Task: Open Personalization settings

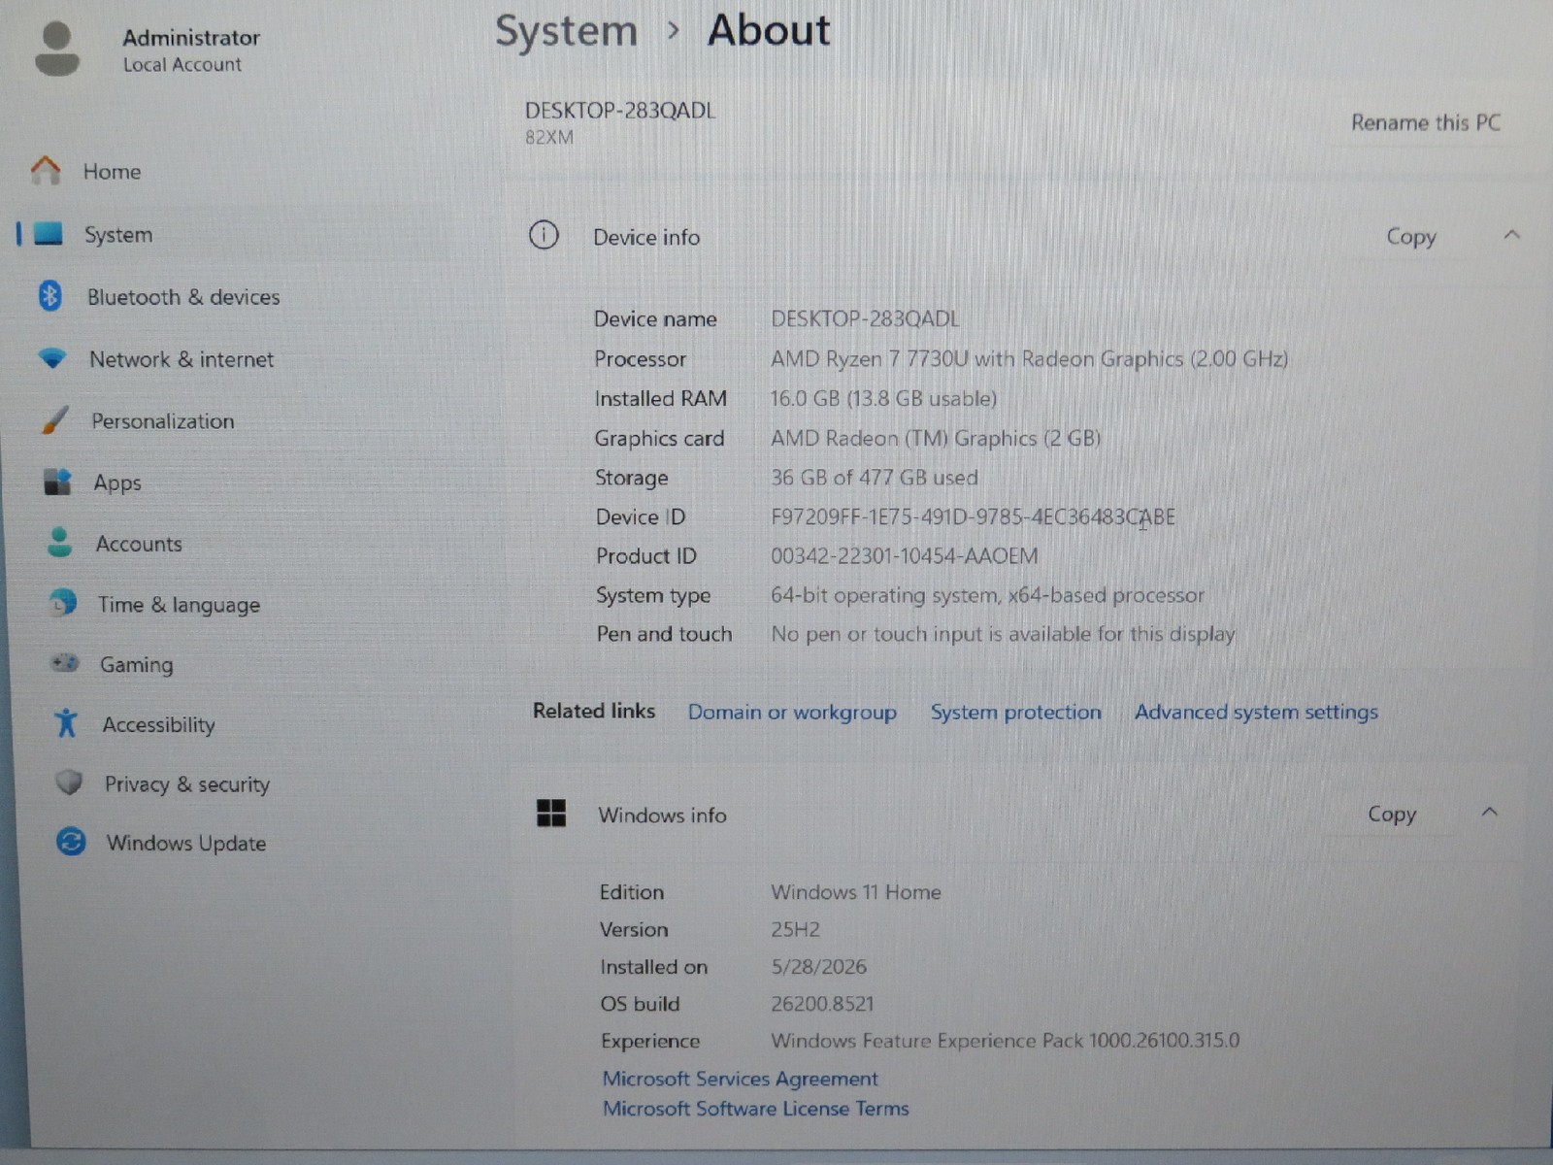Action: point(163,421)
